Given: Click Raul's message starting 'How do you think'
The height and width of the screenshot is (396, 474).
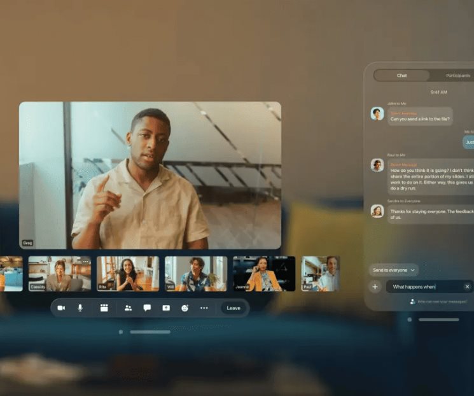Looking at the screenshot, I should point(431,177).
